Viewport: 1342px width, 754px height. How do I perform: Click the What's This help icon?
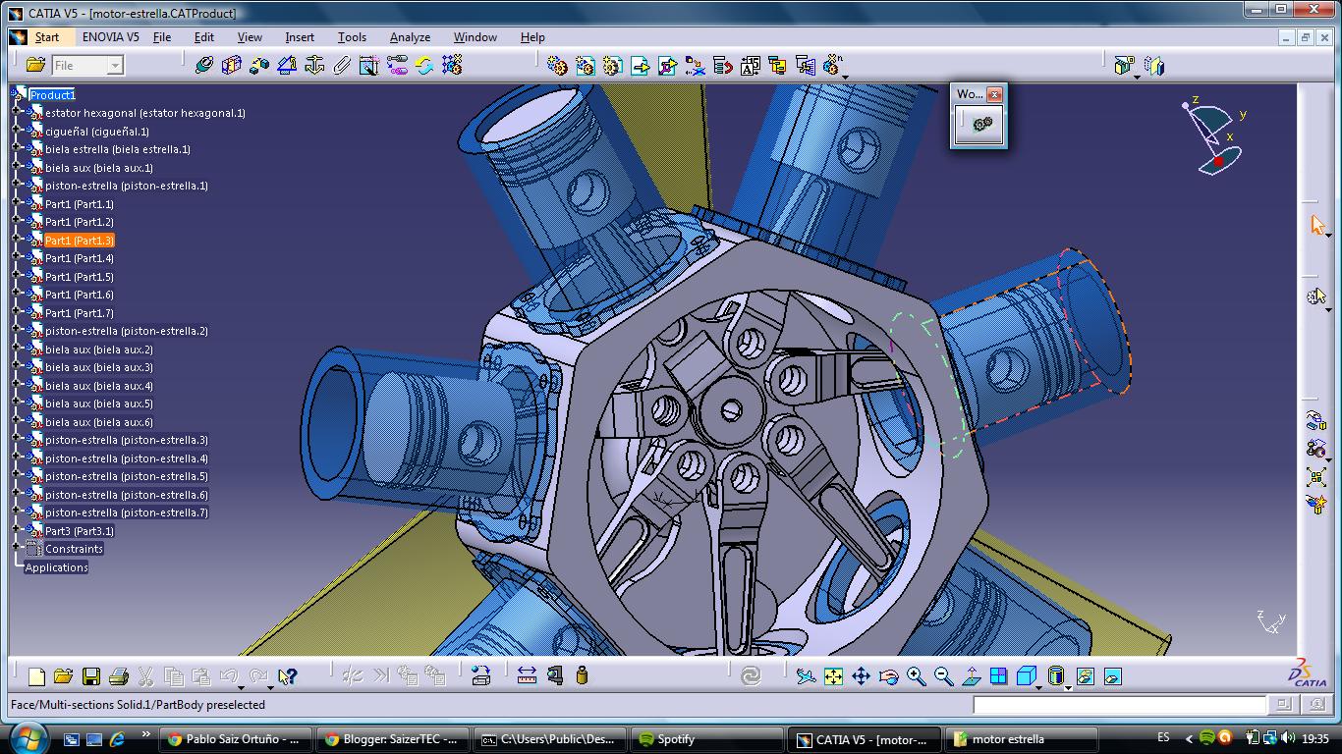pyautogui.click(x=287, y=675)
